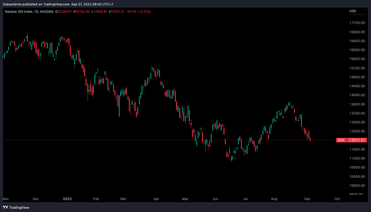Click the close value C12011.31
The height and width of the screenshot is (212, 371).
click(117, 12)
